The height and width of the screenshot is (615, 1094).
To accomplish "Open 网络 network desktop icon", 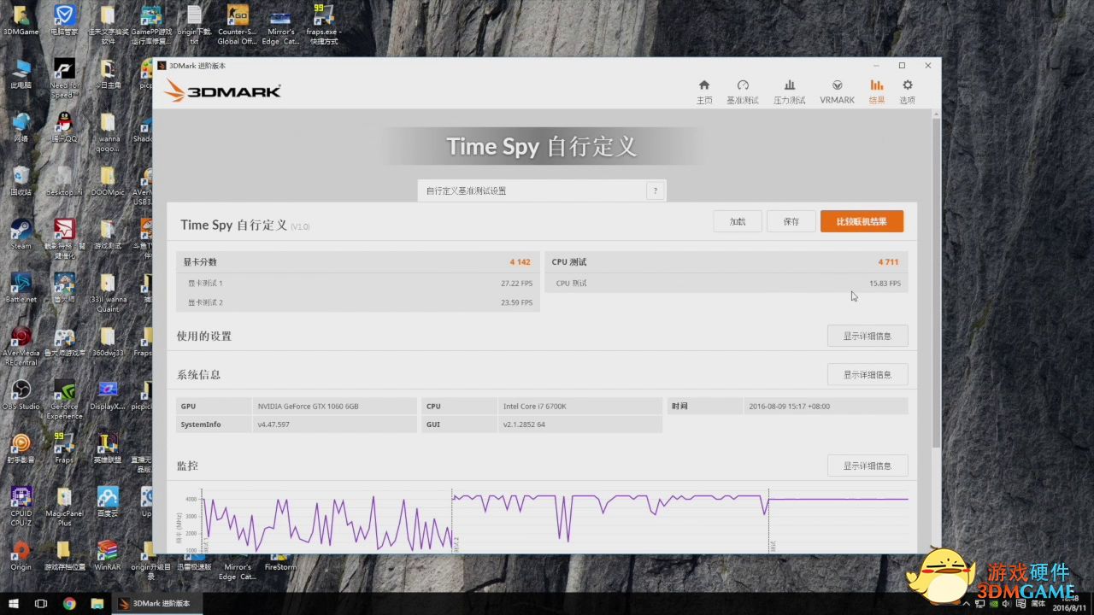I will [x=21, y=126].
